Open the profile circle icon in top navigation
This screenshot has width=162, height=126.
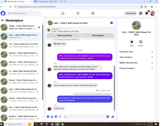(x=93, y=13)
